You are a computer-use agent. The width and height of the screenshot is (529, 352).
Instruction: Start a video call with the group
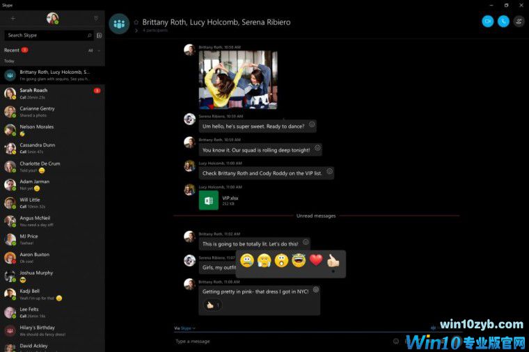pyautogui.click(x=487, y=22)
